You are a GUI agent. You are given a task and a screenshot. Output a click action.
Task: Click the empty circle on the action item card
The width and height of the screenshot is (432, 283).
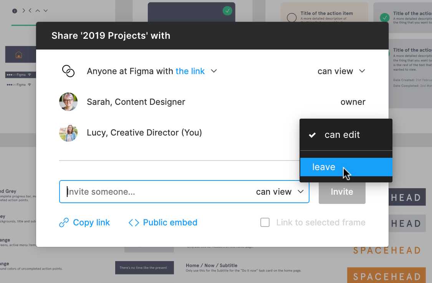[292, 18]
